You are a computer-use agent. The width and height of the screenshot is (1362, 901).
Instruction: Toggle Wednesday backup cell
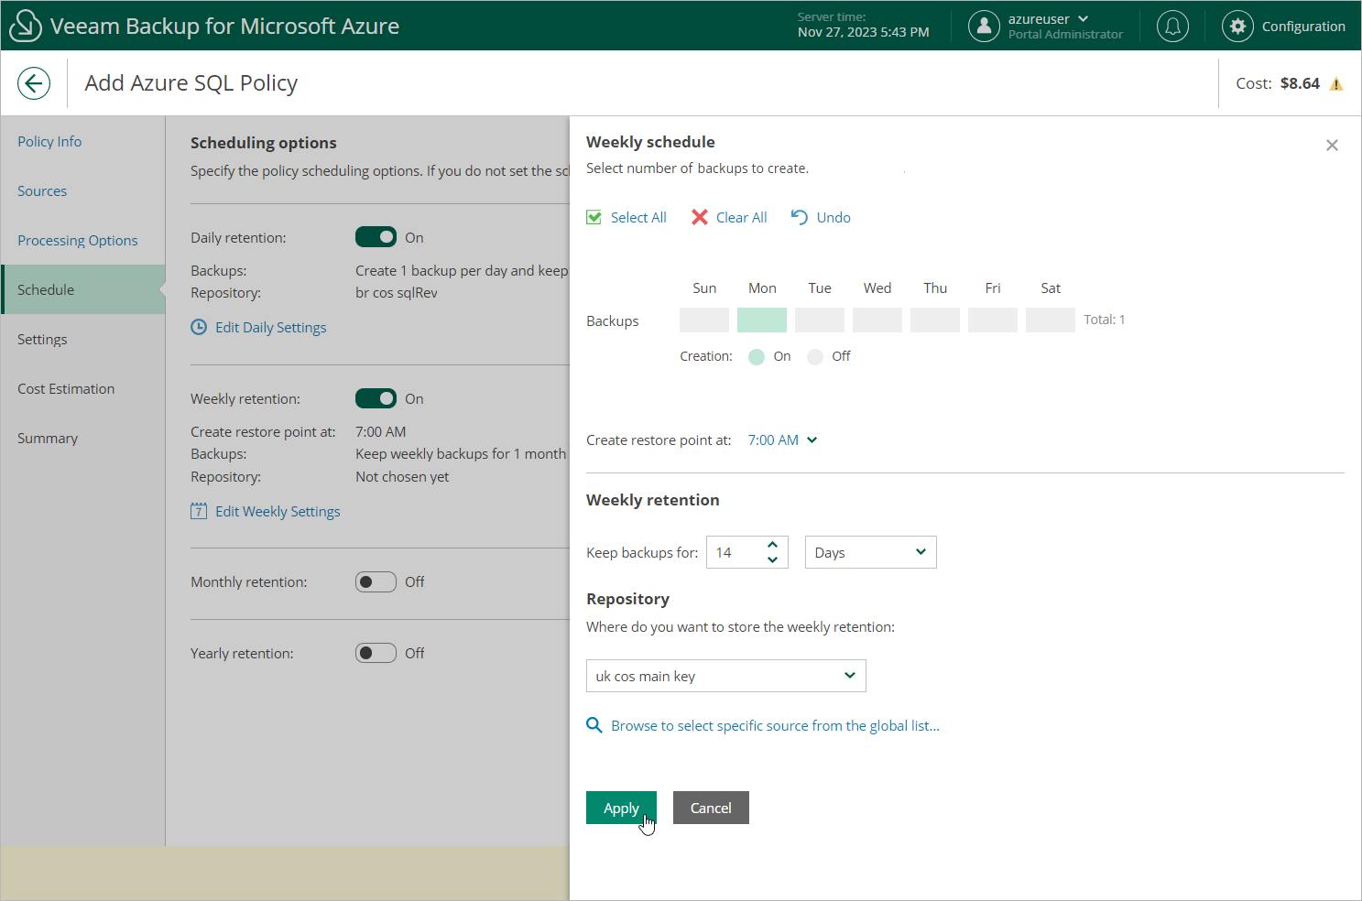pyautogui.click(x=877, y=320)
